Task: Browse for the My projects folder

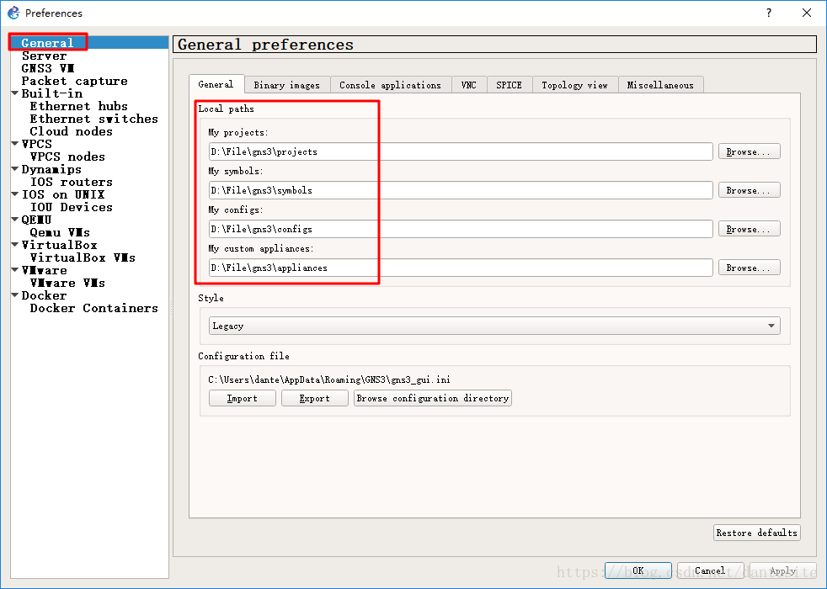Action: 749,151
